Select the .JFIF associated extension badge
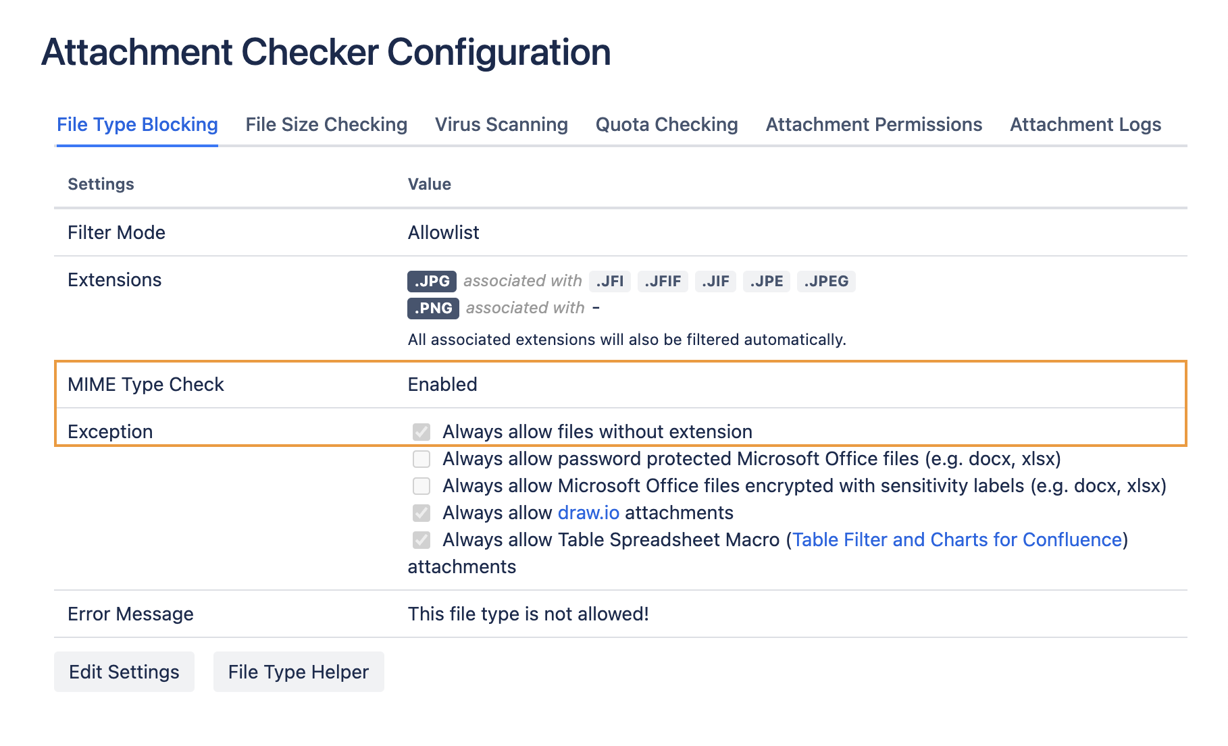Image resolution: width=1228 pixels, height=746 pixels. 663,281
